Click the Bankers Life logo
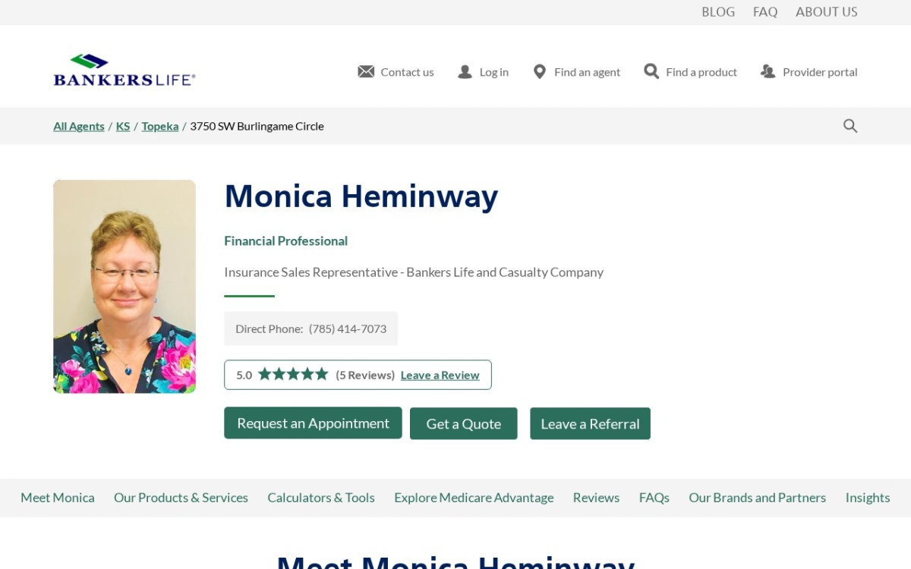 pyautogui.click(x=125, y=70)
